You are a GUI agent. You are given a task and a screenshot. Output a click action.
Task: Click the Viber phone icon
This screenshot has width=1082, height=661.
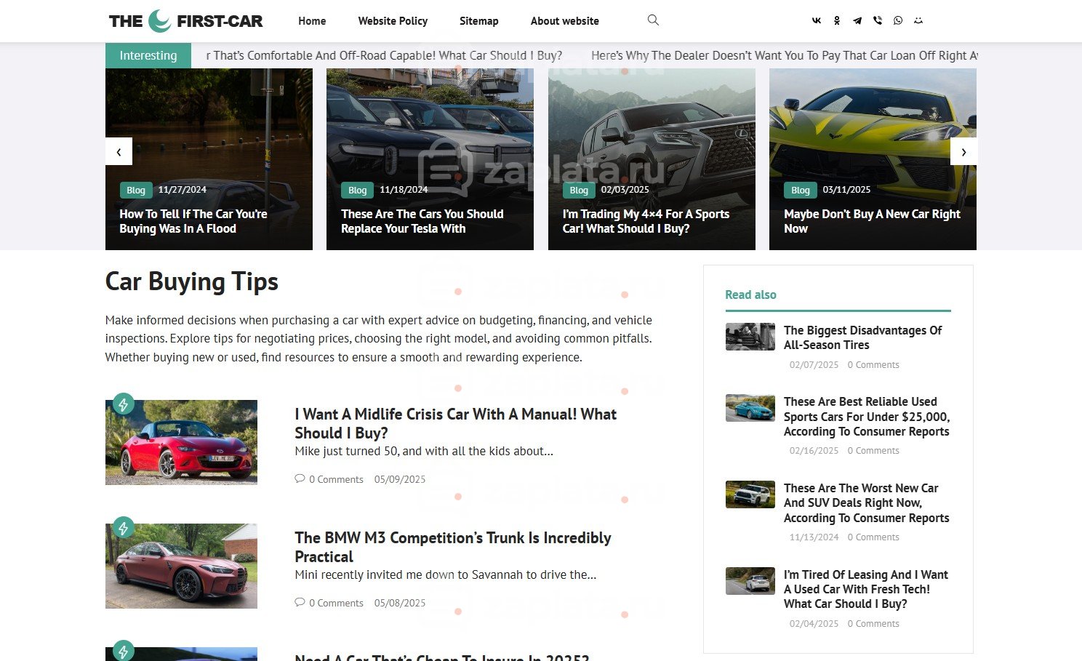click(878, 21)
